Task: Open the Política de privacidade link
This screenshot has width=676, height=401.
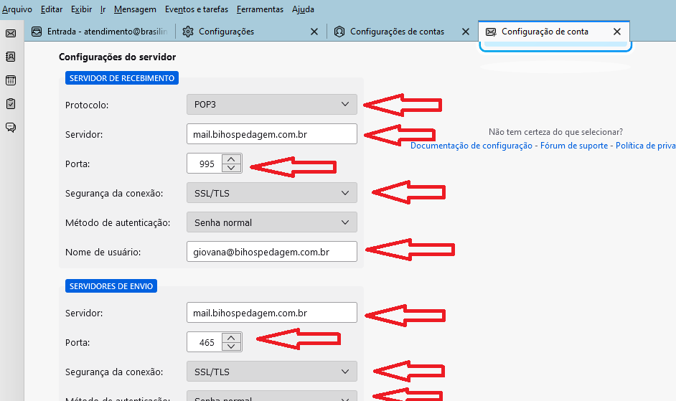Action: pos(646,146)
